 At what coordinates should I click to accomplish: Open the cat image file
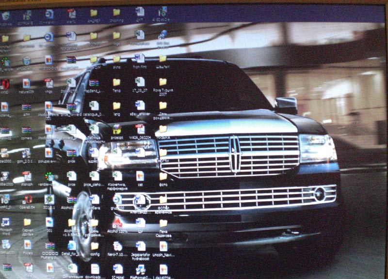tap(140, 176)
